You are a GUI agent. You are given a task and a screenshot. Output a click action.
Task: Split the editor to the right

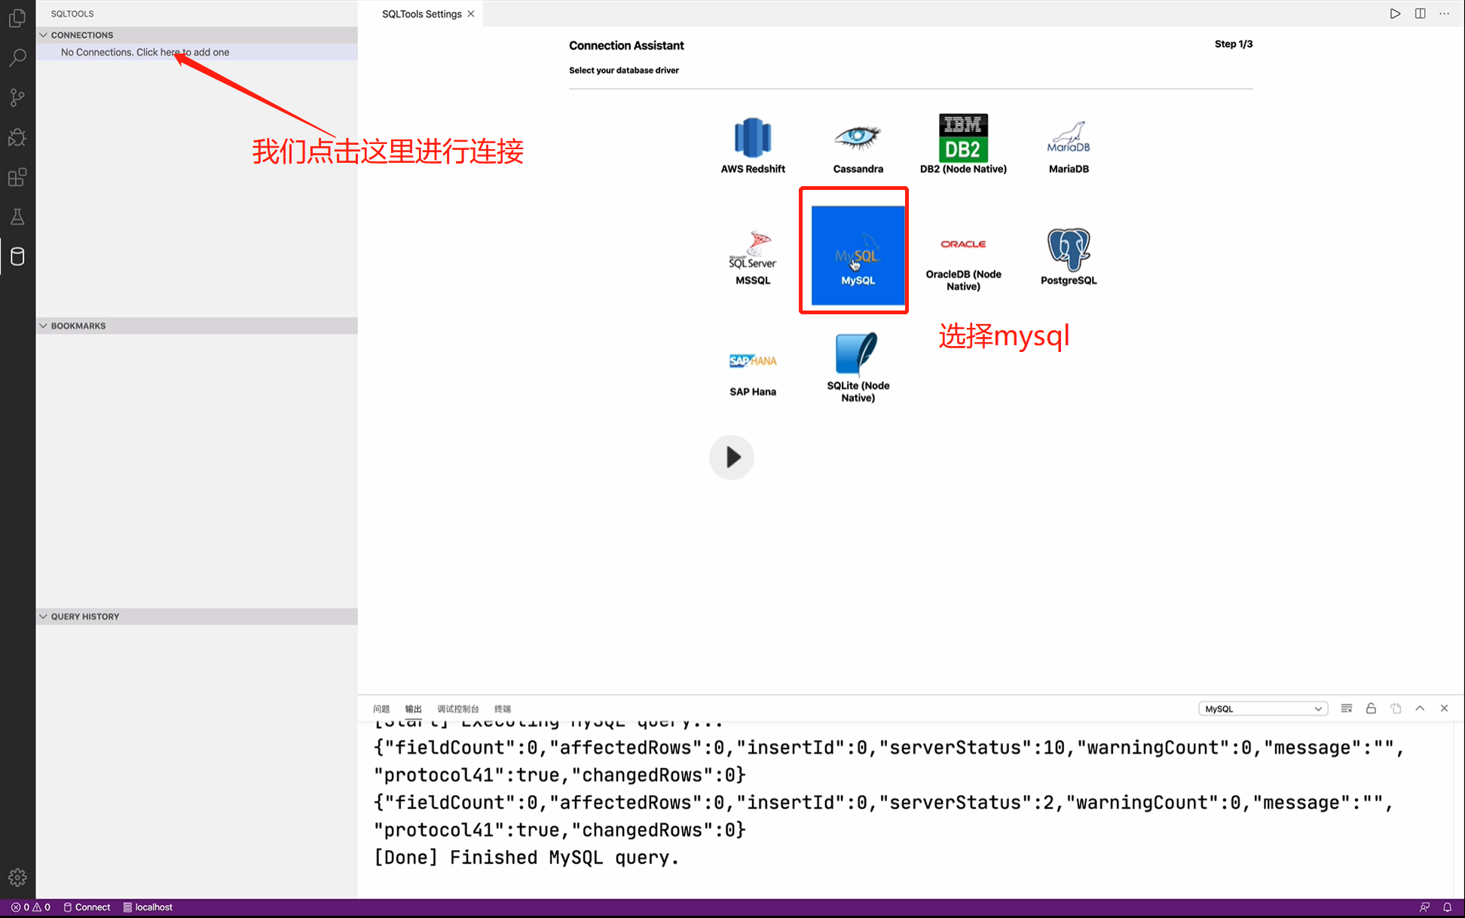(x=1420, y=14)
